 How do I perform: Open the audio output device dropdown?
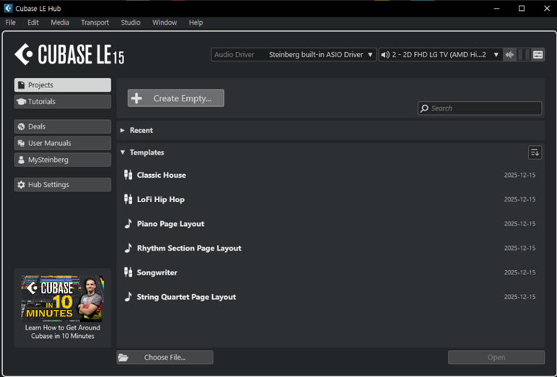point(439,55)
